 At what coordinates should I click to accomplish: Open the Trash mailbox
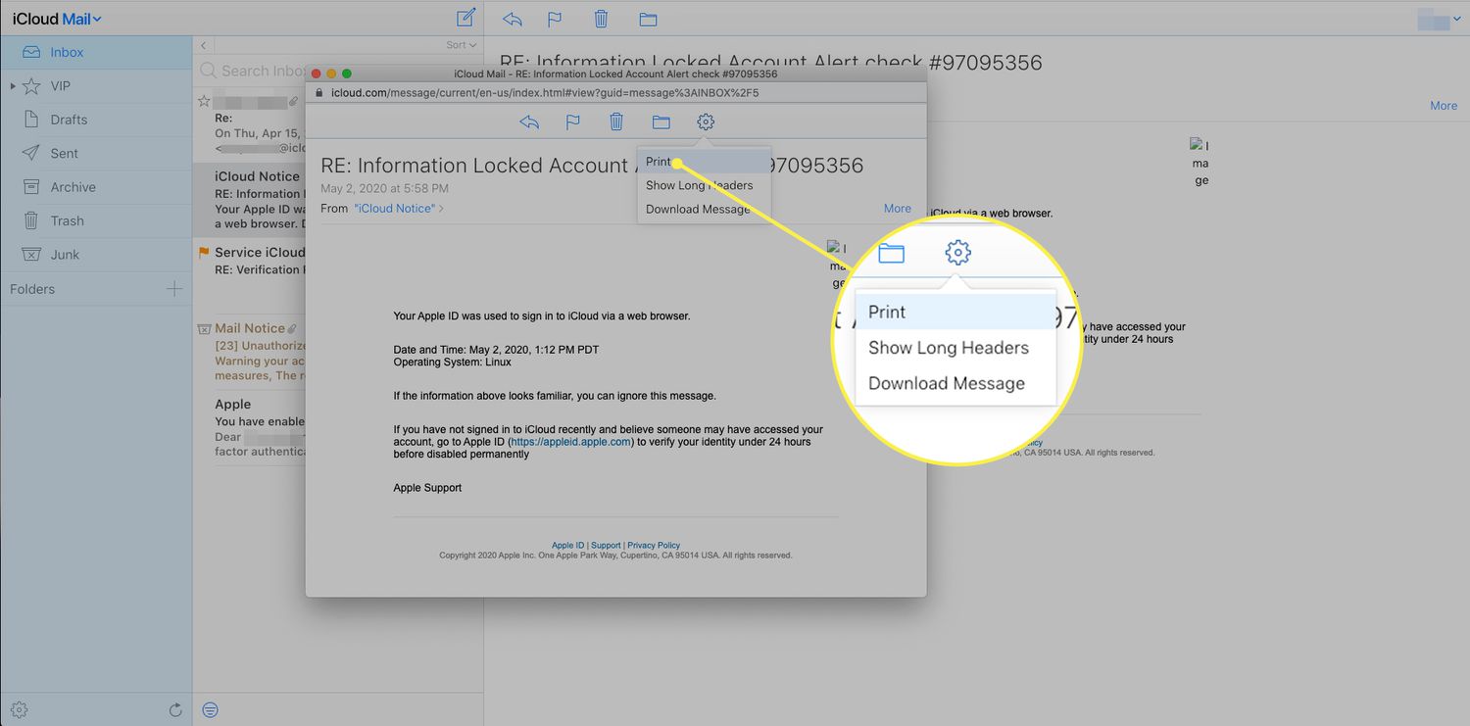96,220
